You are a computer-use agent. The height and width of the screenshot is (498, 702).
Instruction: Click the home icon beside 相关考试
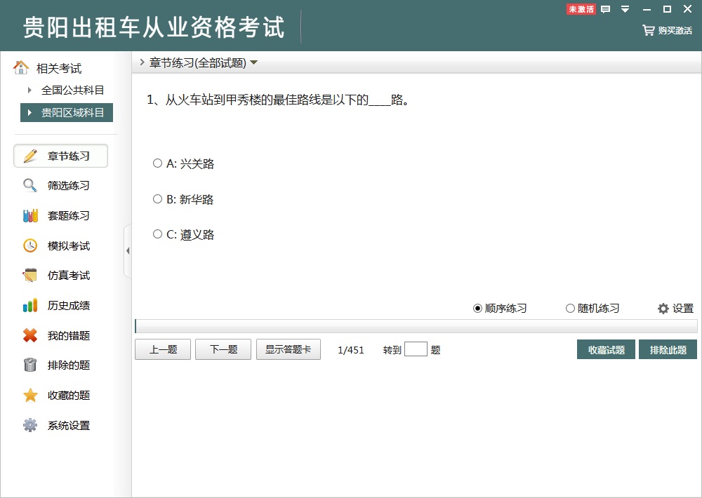[x=20, y=67]
